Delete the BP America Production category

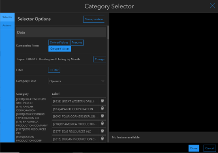103,123
